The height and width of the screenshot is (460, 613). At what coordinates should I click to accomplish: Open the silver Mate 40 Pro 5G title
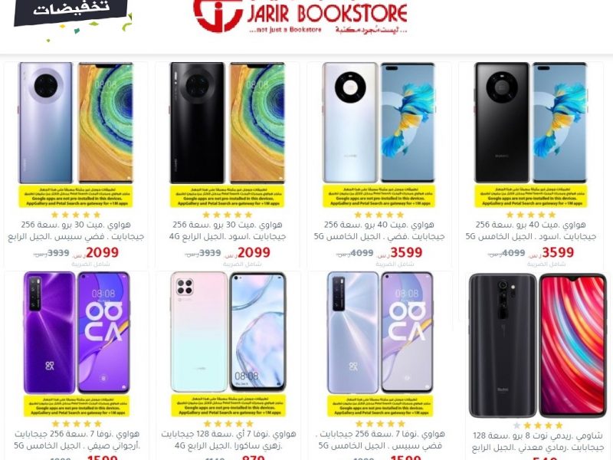379,231
